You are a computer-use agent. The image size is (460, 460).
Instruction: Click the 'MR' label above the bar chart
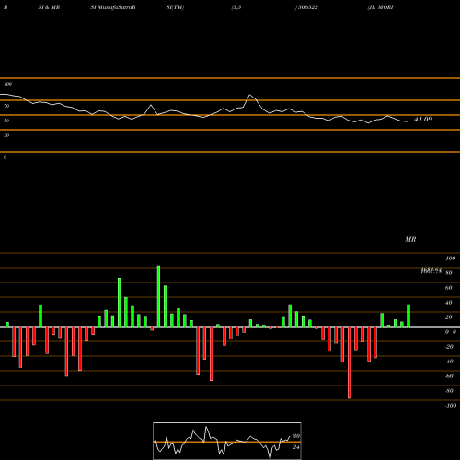(x=410, y=239)
